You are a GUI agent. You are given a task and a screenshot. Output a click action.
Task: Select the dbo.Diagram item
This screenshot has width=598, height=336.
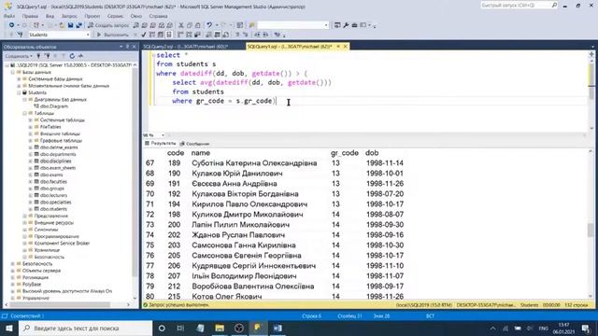54,106
